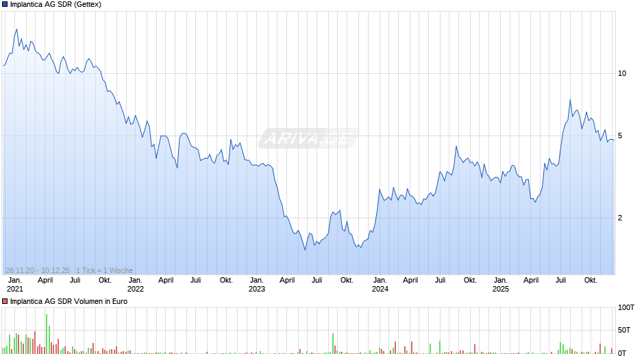The width and height of the screenshot is (644, 360).
Task: Click the 'Okt.' label after Jan. 2025
Action: tap(591, 281)
